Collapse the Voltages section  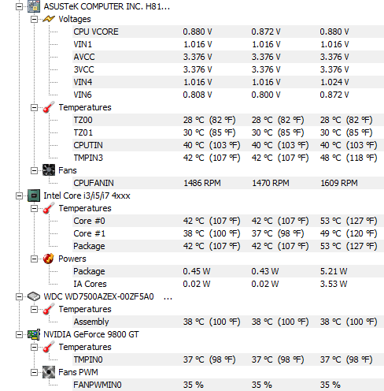tap(34, 19)
